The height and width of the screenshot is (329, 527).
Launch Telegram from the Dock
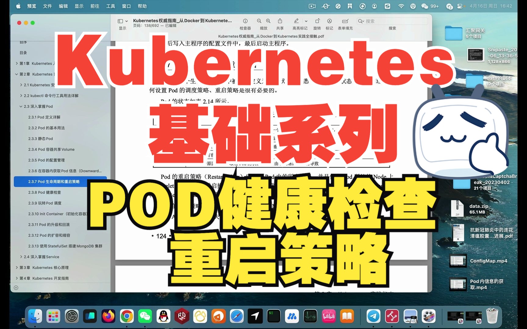(x=373, y=316)
